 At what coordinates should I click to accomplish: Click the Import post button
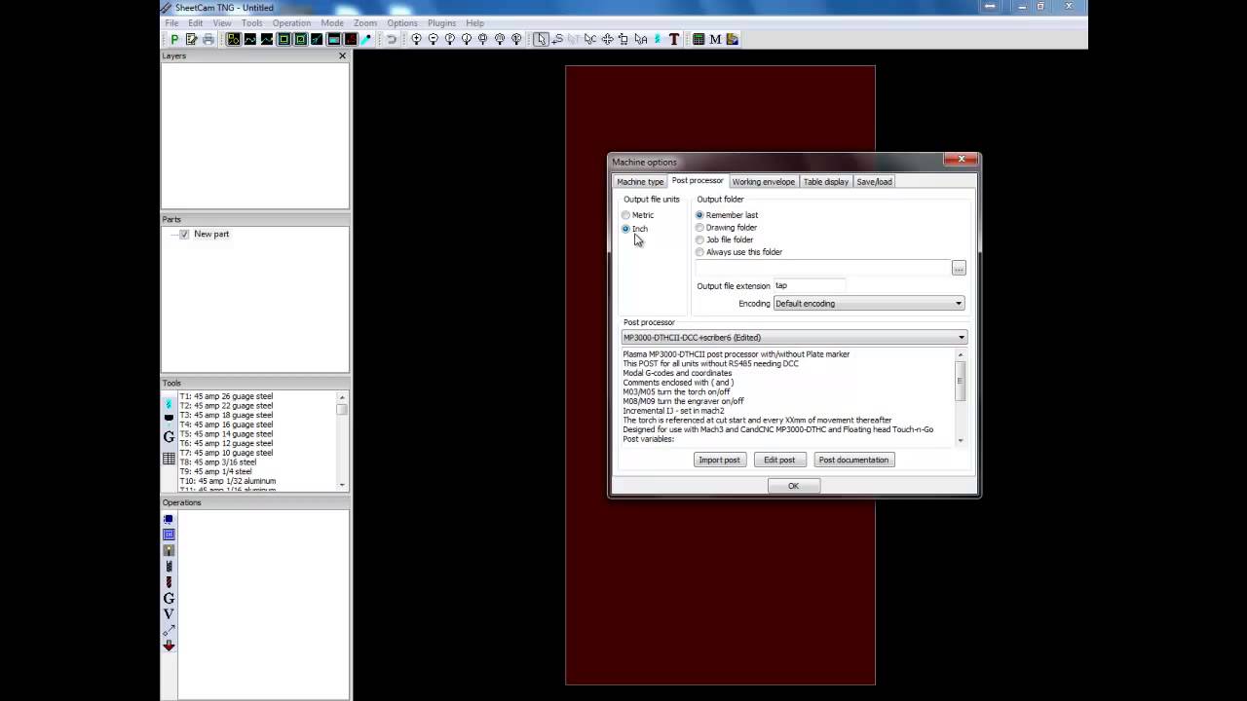[719, 460]
